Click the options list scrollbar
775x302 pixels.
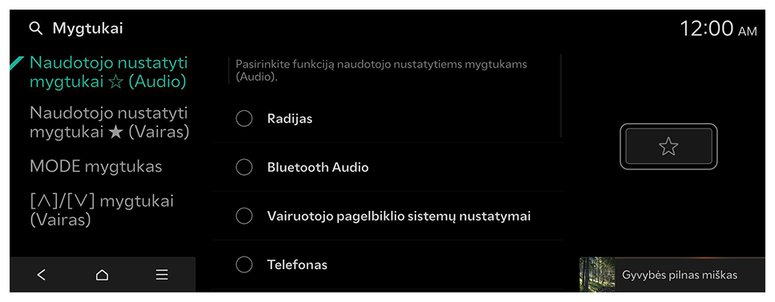point(561,96)
